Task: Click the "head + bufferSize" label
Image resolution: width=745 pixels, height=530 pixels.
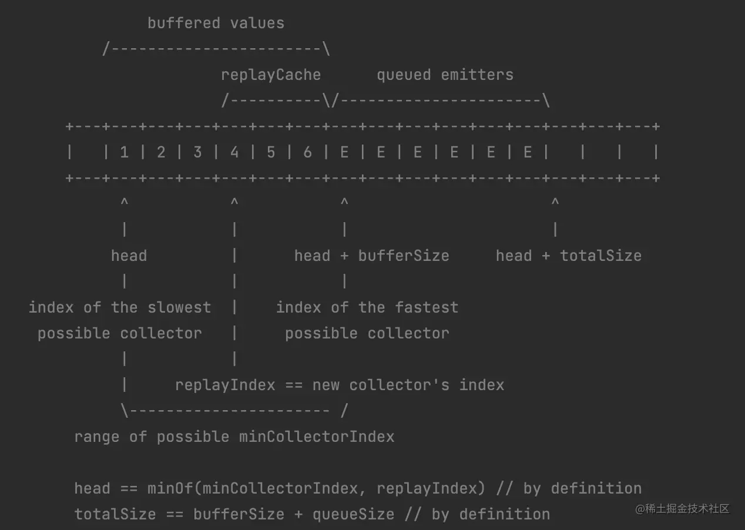Action: pyautogui.click(x=371, y=256)
